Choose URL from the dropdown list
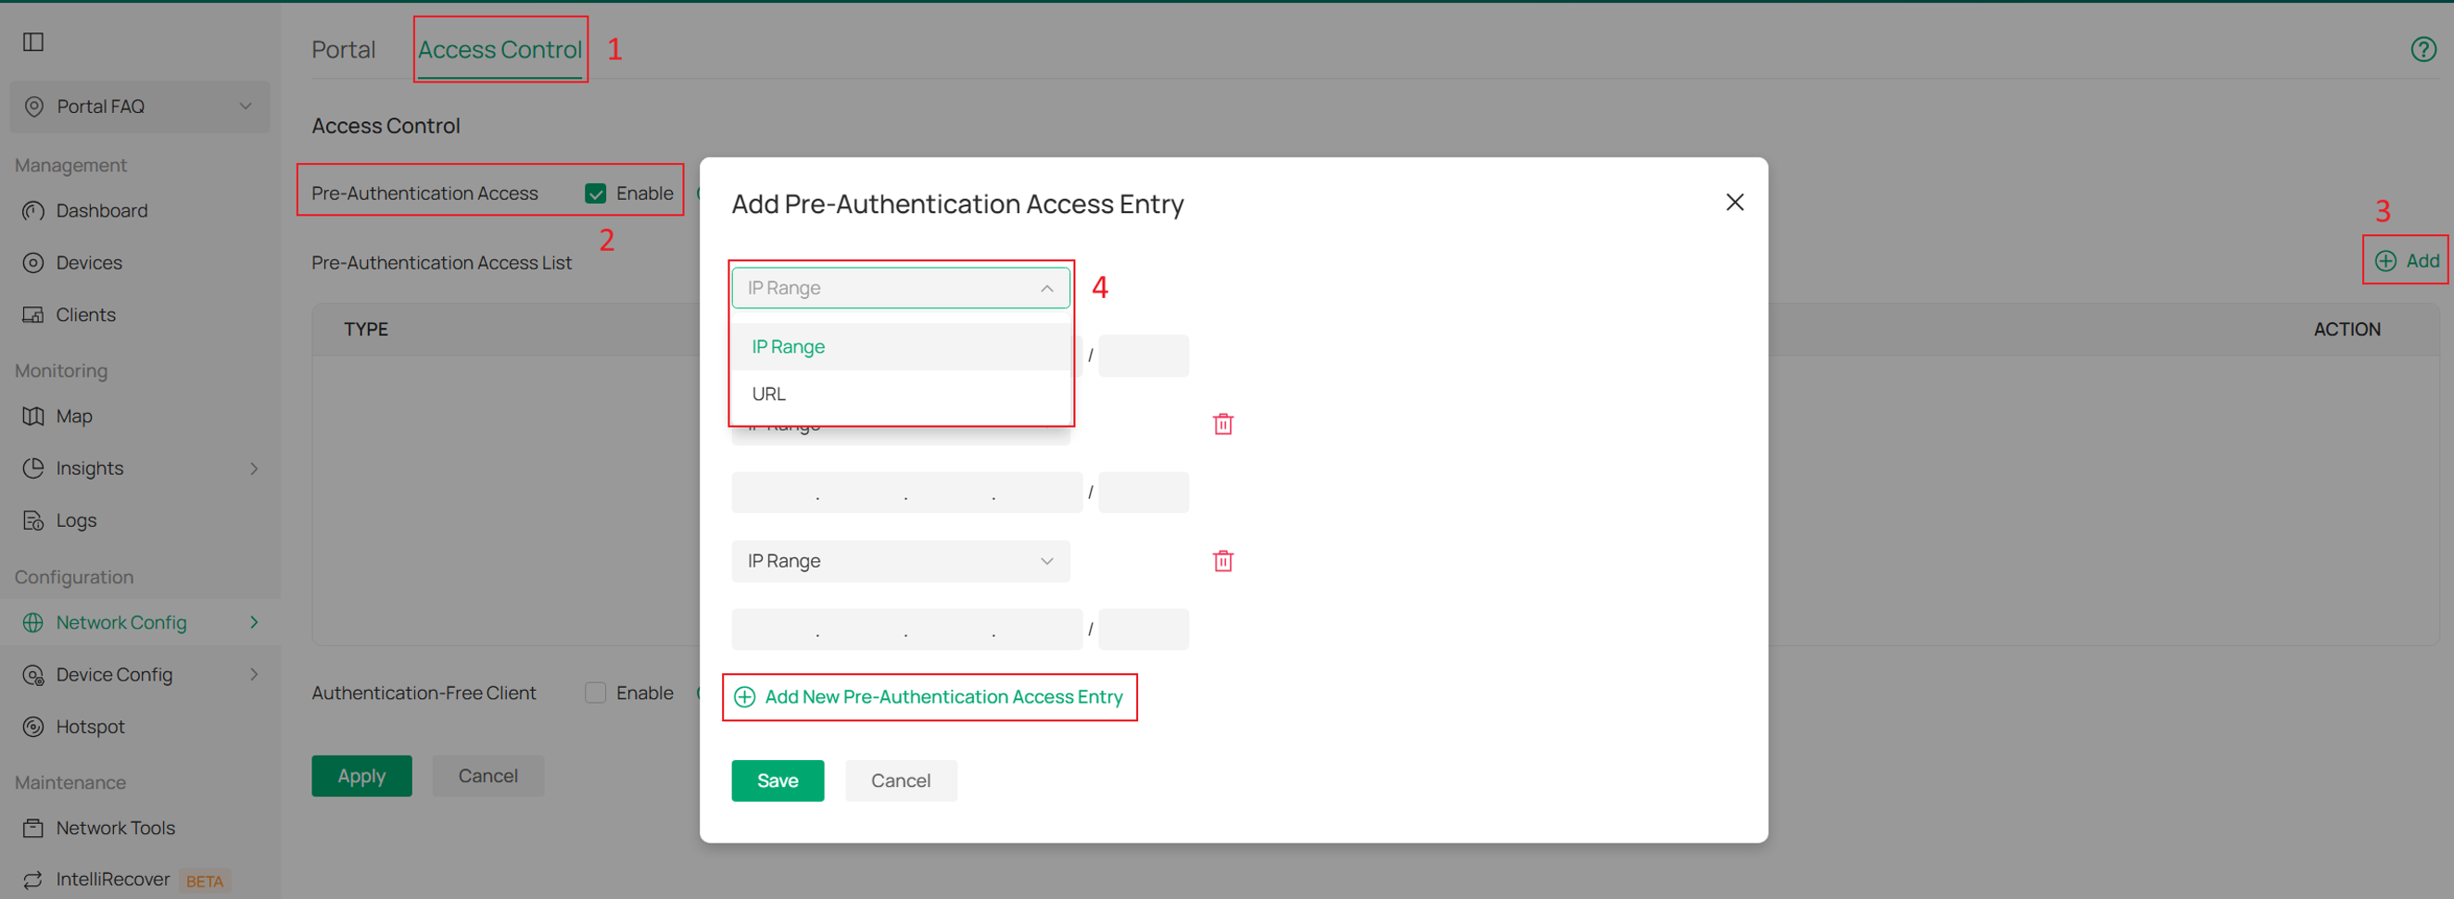The height and width of the screenshot is (899, 2454). 900,393
